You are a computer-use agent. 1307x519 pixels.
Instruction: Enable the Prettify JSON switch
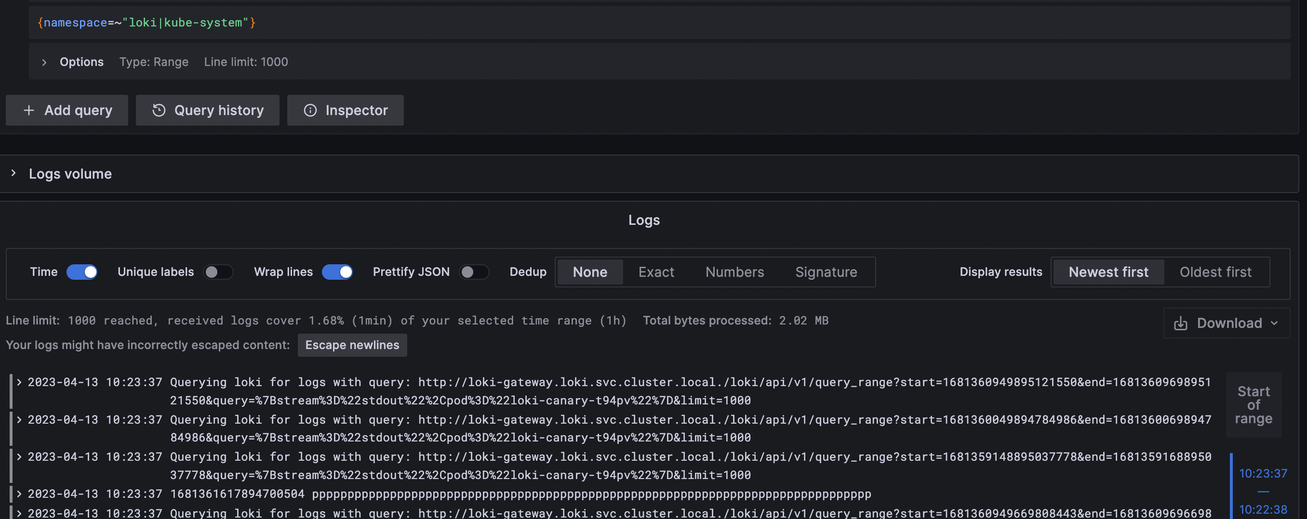point(474,272)
